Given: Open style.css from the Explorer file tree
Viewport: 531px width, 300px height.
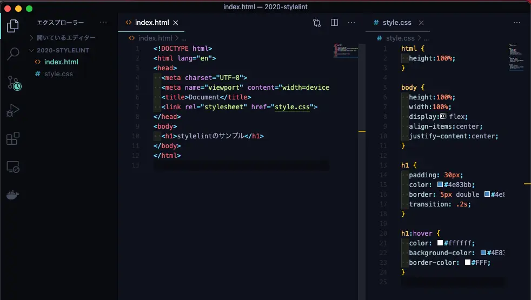Looking at the screenshot, I should (58, 74).
